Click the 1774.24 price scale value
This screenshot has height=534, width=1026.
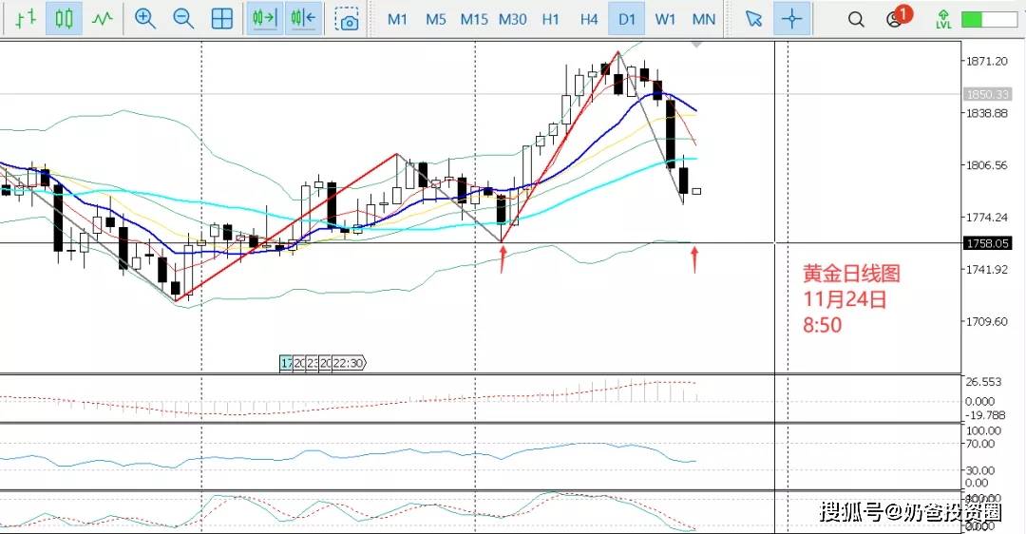tap(987, 218)
